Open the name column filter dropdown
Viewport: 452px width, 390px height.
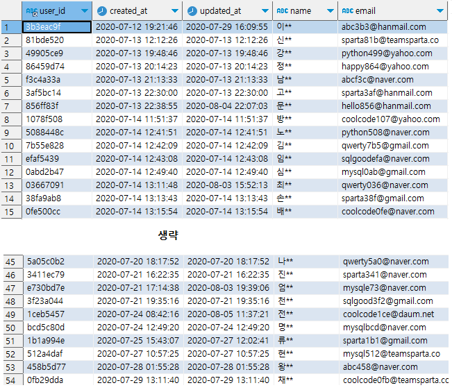pos(330,11)
